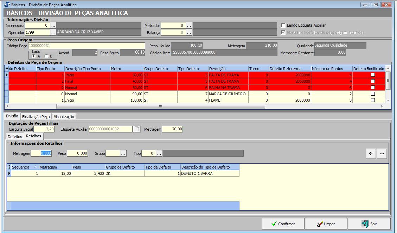The width and height of the screenshot is (397, 233).
Task: Click the Confirmar button
Action: 283,224
